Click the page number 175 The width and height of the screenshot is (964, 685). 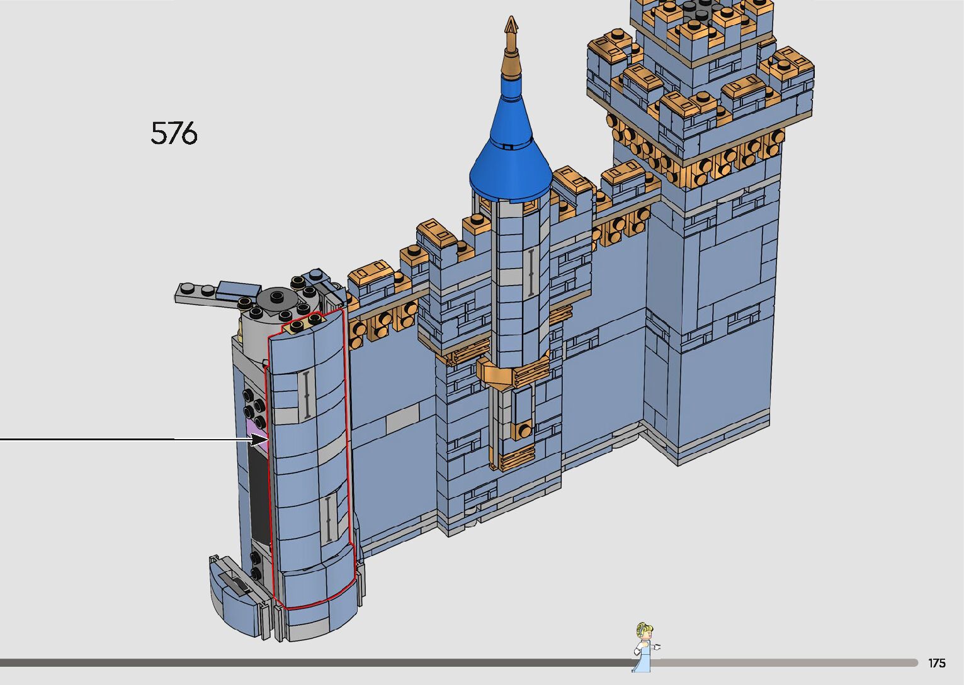tap(936, 663)
